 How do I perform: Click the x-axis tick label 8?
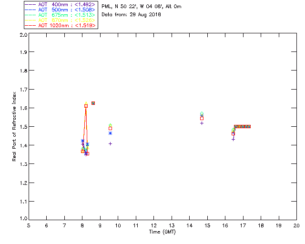point(82,225)
